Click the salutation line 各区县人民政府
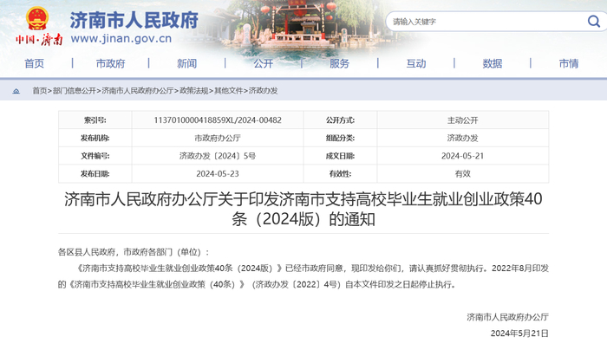 coord(134,252)
